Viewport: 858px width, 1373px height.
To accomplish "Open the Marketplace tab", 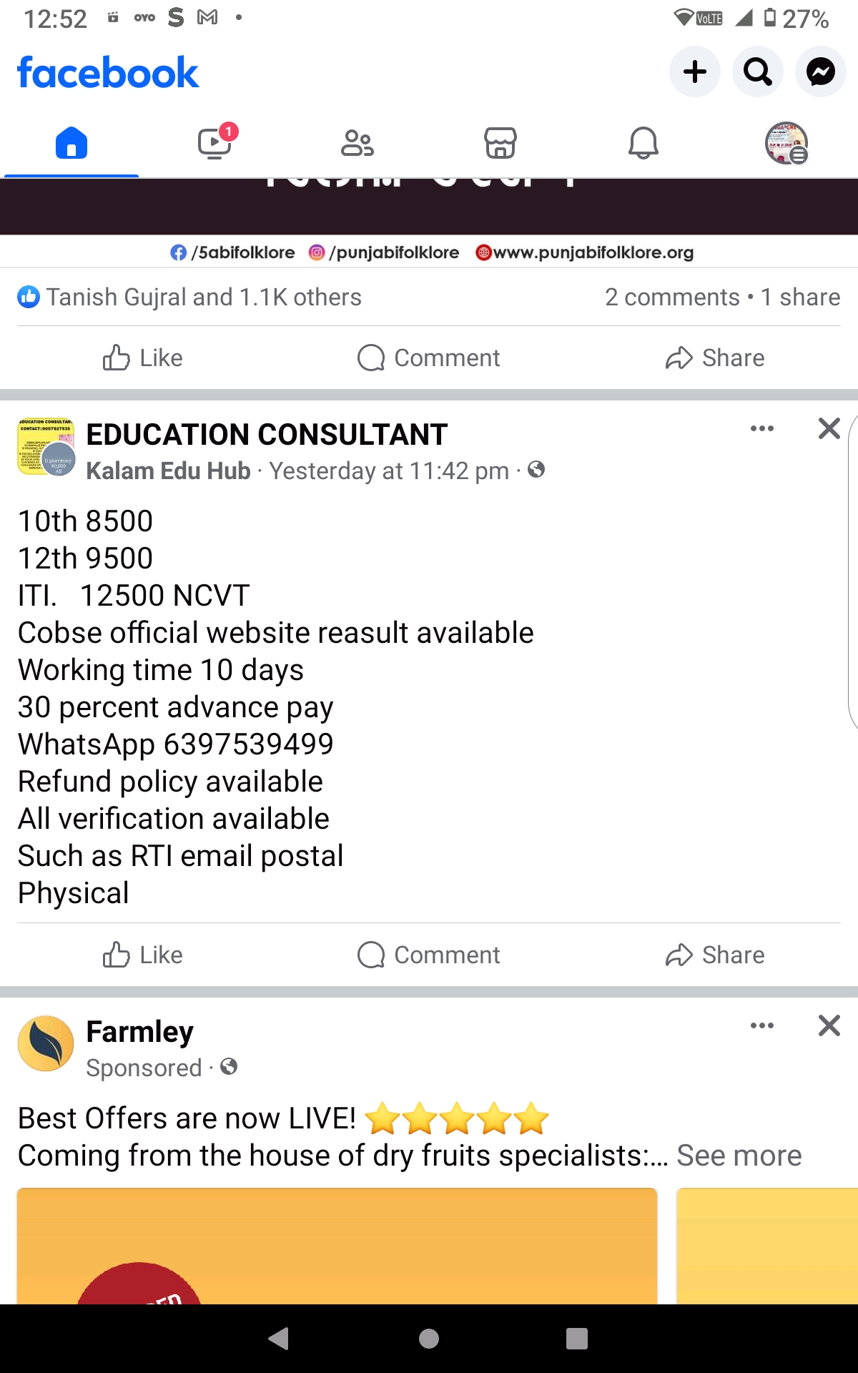I will tap(500, 143).
